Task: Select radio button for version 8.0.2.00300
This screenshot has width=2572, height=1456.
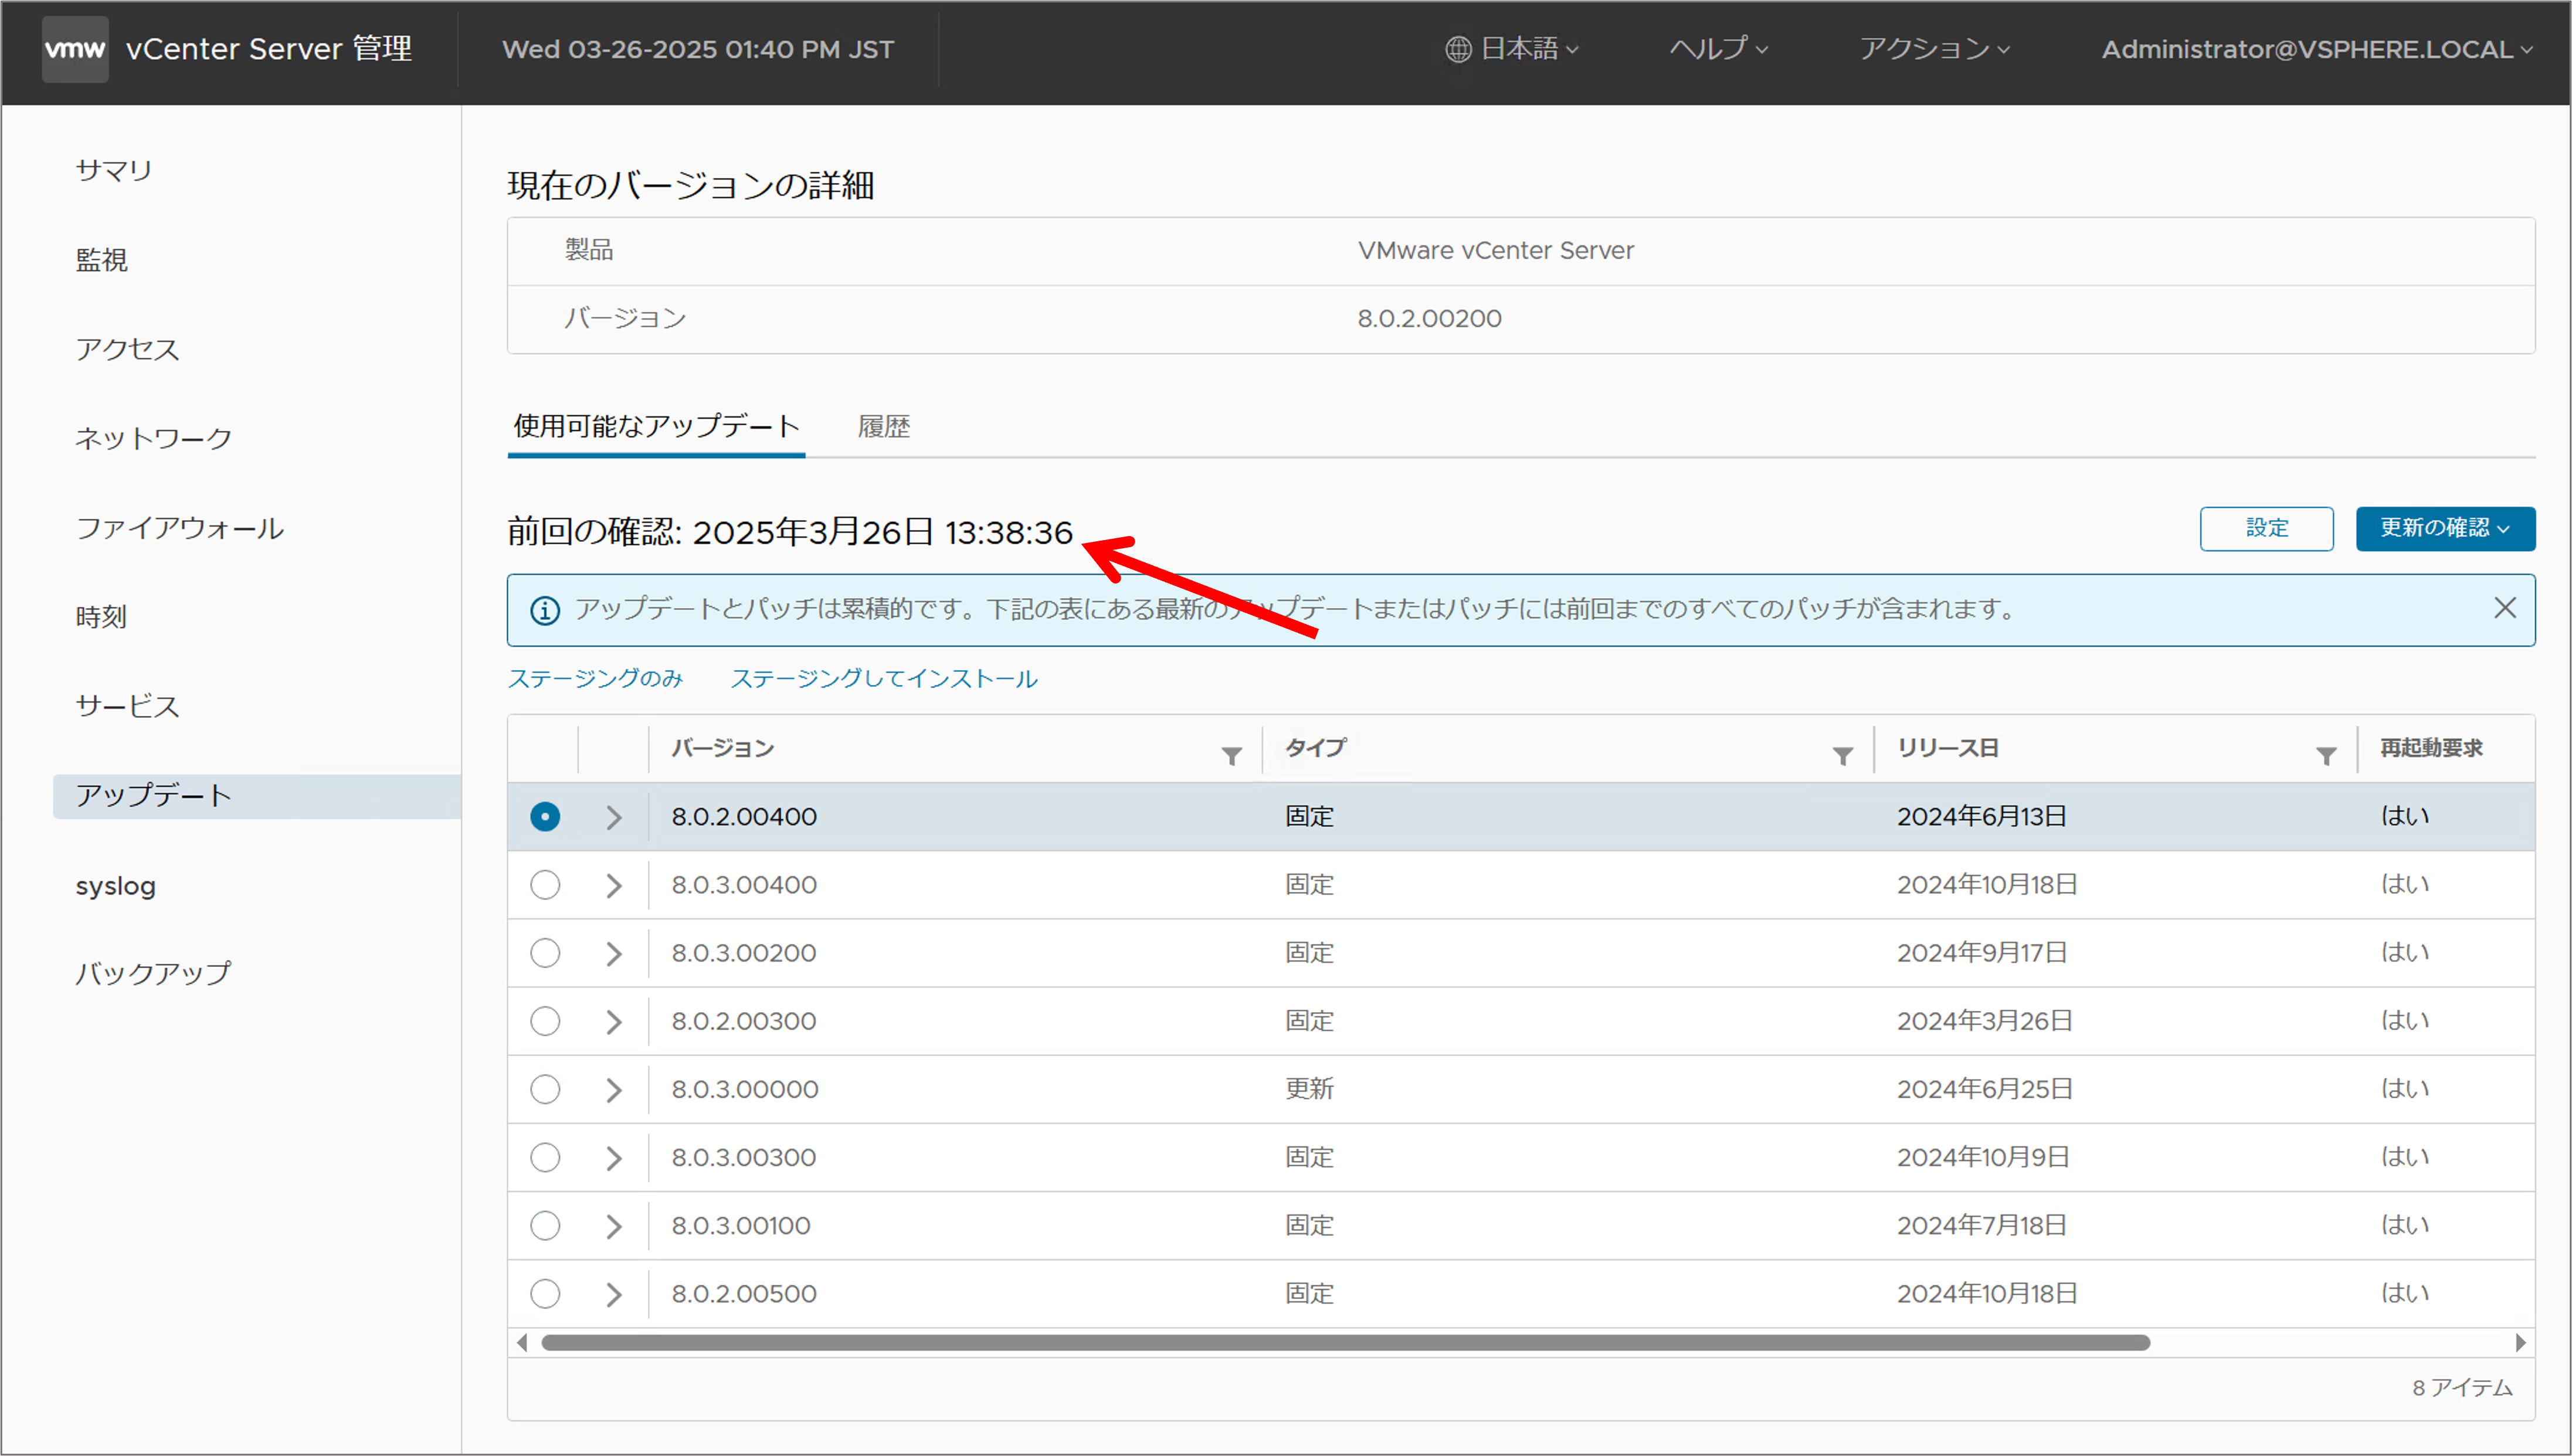Action: coord(545,1021)
